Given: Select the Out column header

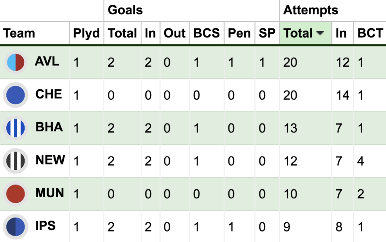Looking at the screenshot, I should click(175, 33).
